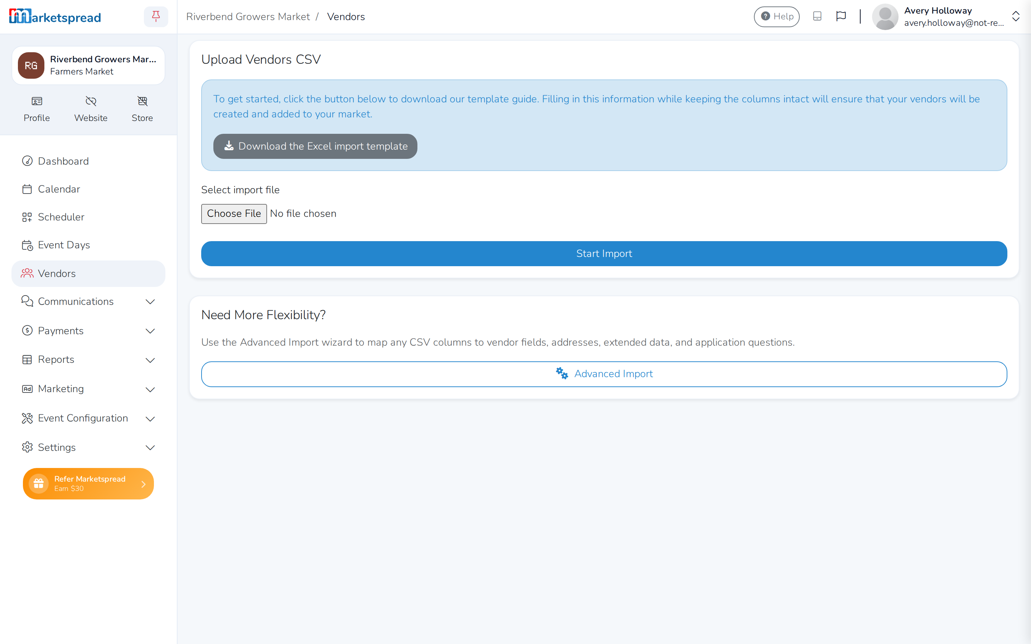Open Event Days in sidebar
1031x644 pixels.
click(x=88, y=245)
